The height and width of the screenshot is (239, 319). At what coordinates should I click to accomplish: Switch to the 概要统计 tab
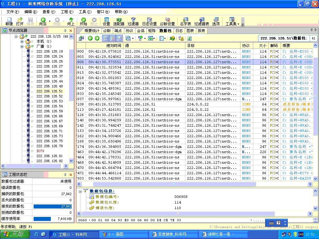[x=92, y=31]
